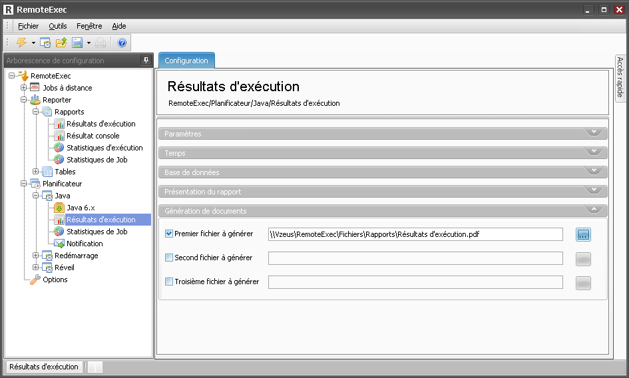Select the Notification tree item
The width and height of the screenshot is (629, 378).
(85, 244)
